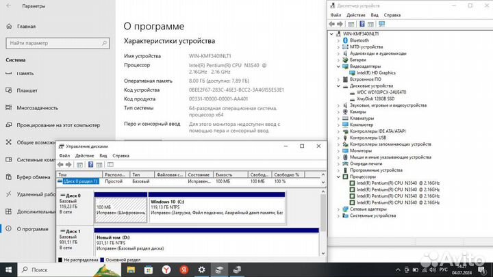Select the Новый том (D:) partition

(206, 242)
